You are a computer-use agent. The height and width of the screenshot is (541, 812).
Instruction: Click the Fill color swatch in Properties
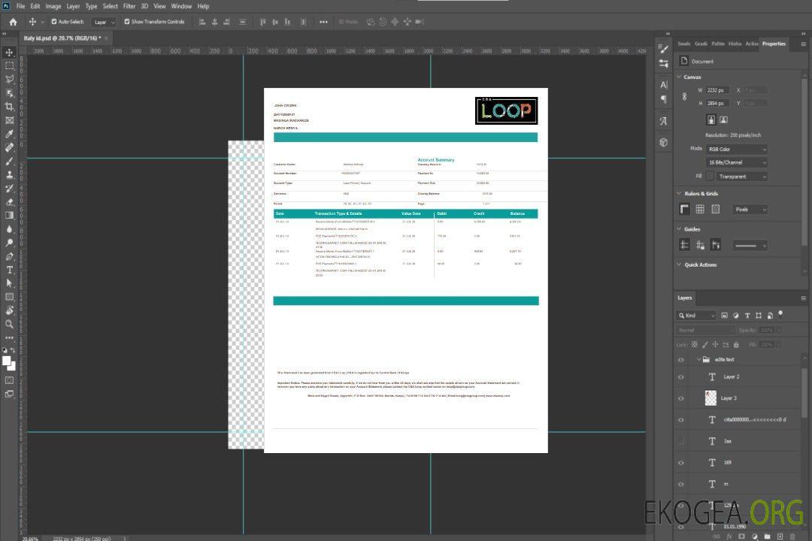click(710, 177)
